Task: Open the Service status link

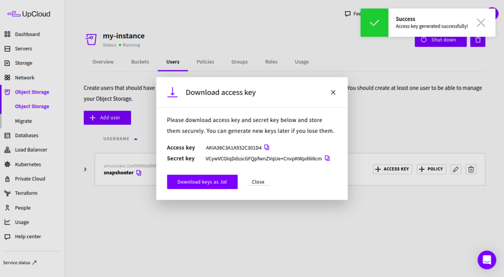Action: tap(20, 263)
